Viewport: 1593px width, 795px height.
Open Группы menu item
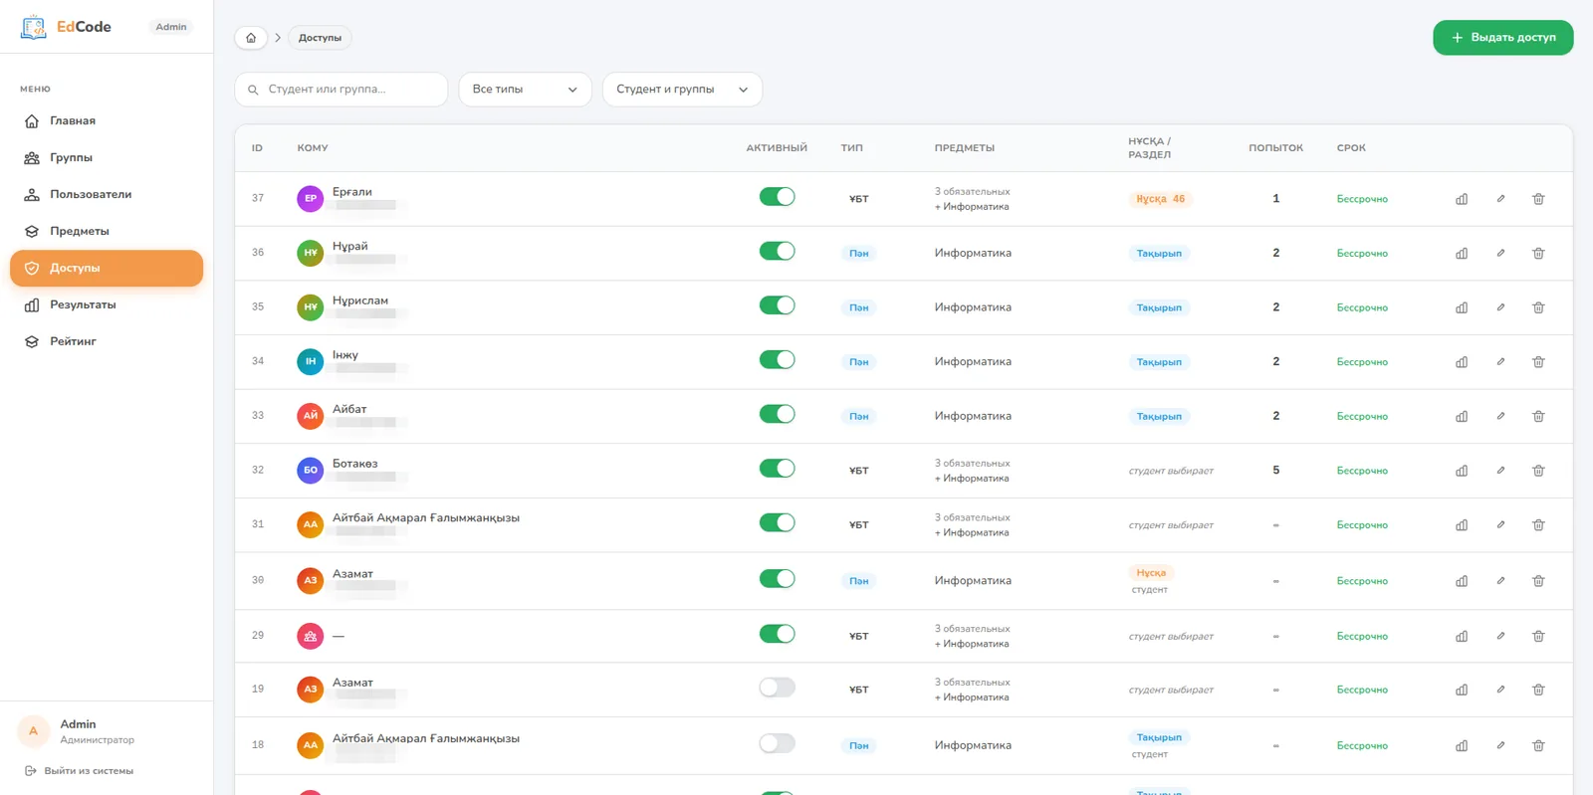click(x=107, y=157)
